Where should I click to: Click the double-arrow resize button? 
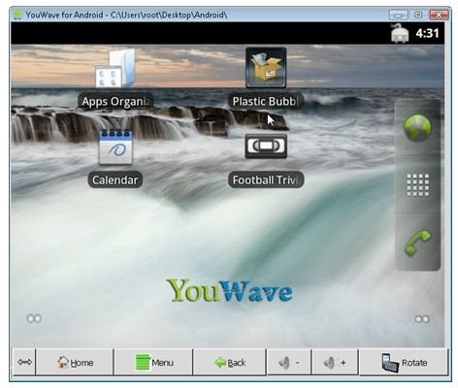(24, 362)
